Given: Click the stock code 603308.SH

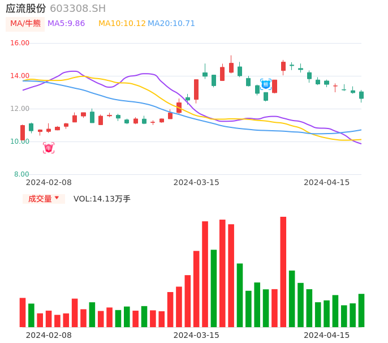Looking at the screenshot, I should pyautogui.click(x=77, y=8).
